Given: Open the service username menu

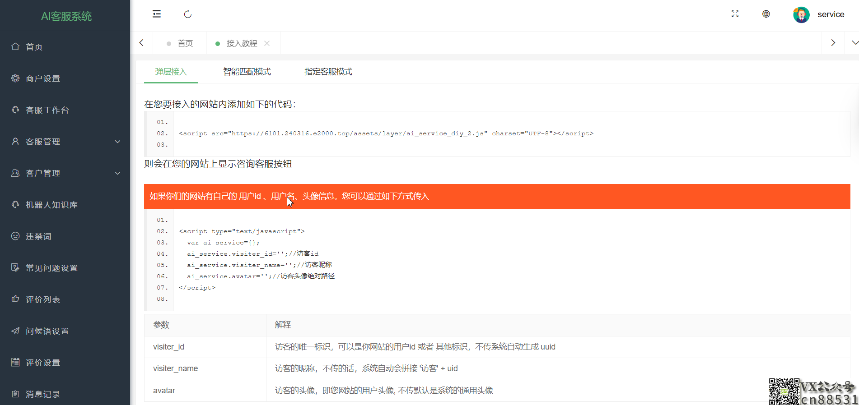Looking at the screenshot, I should click(831, 14).
